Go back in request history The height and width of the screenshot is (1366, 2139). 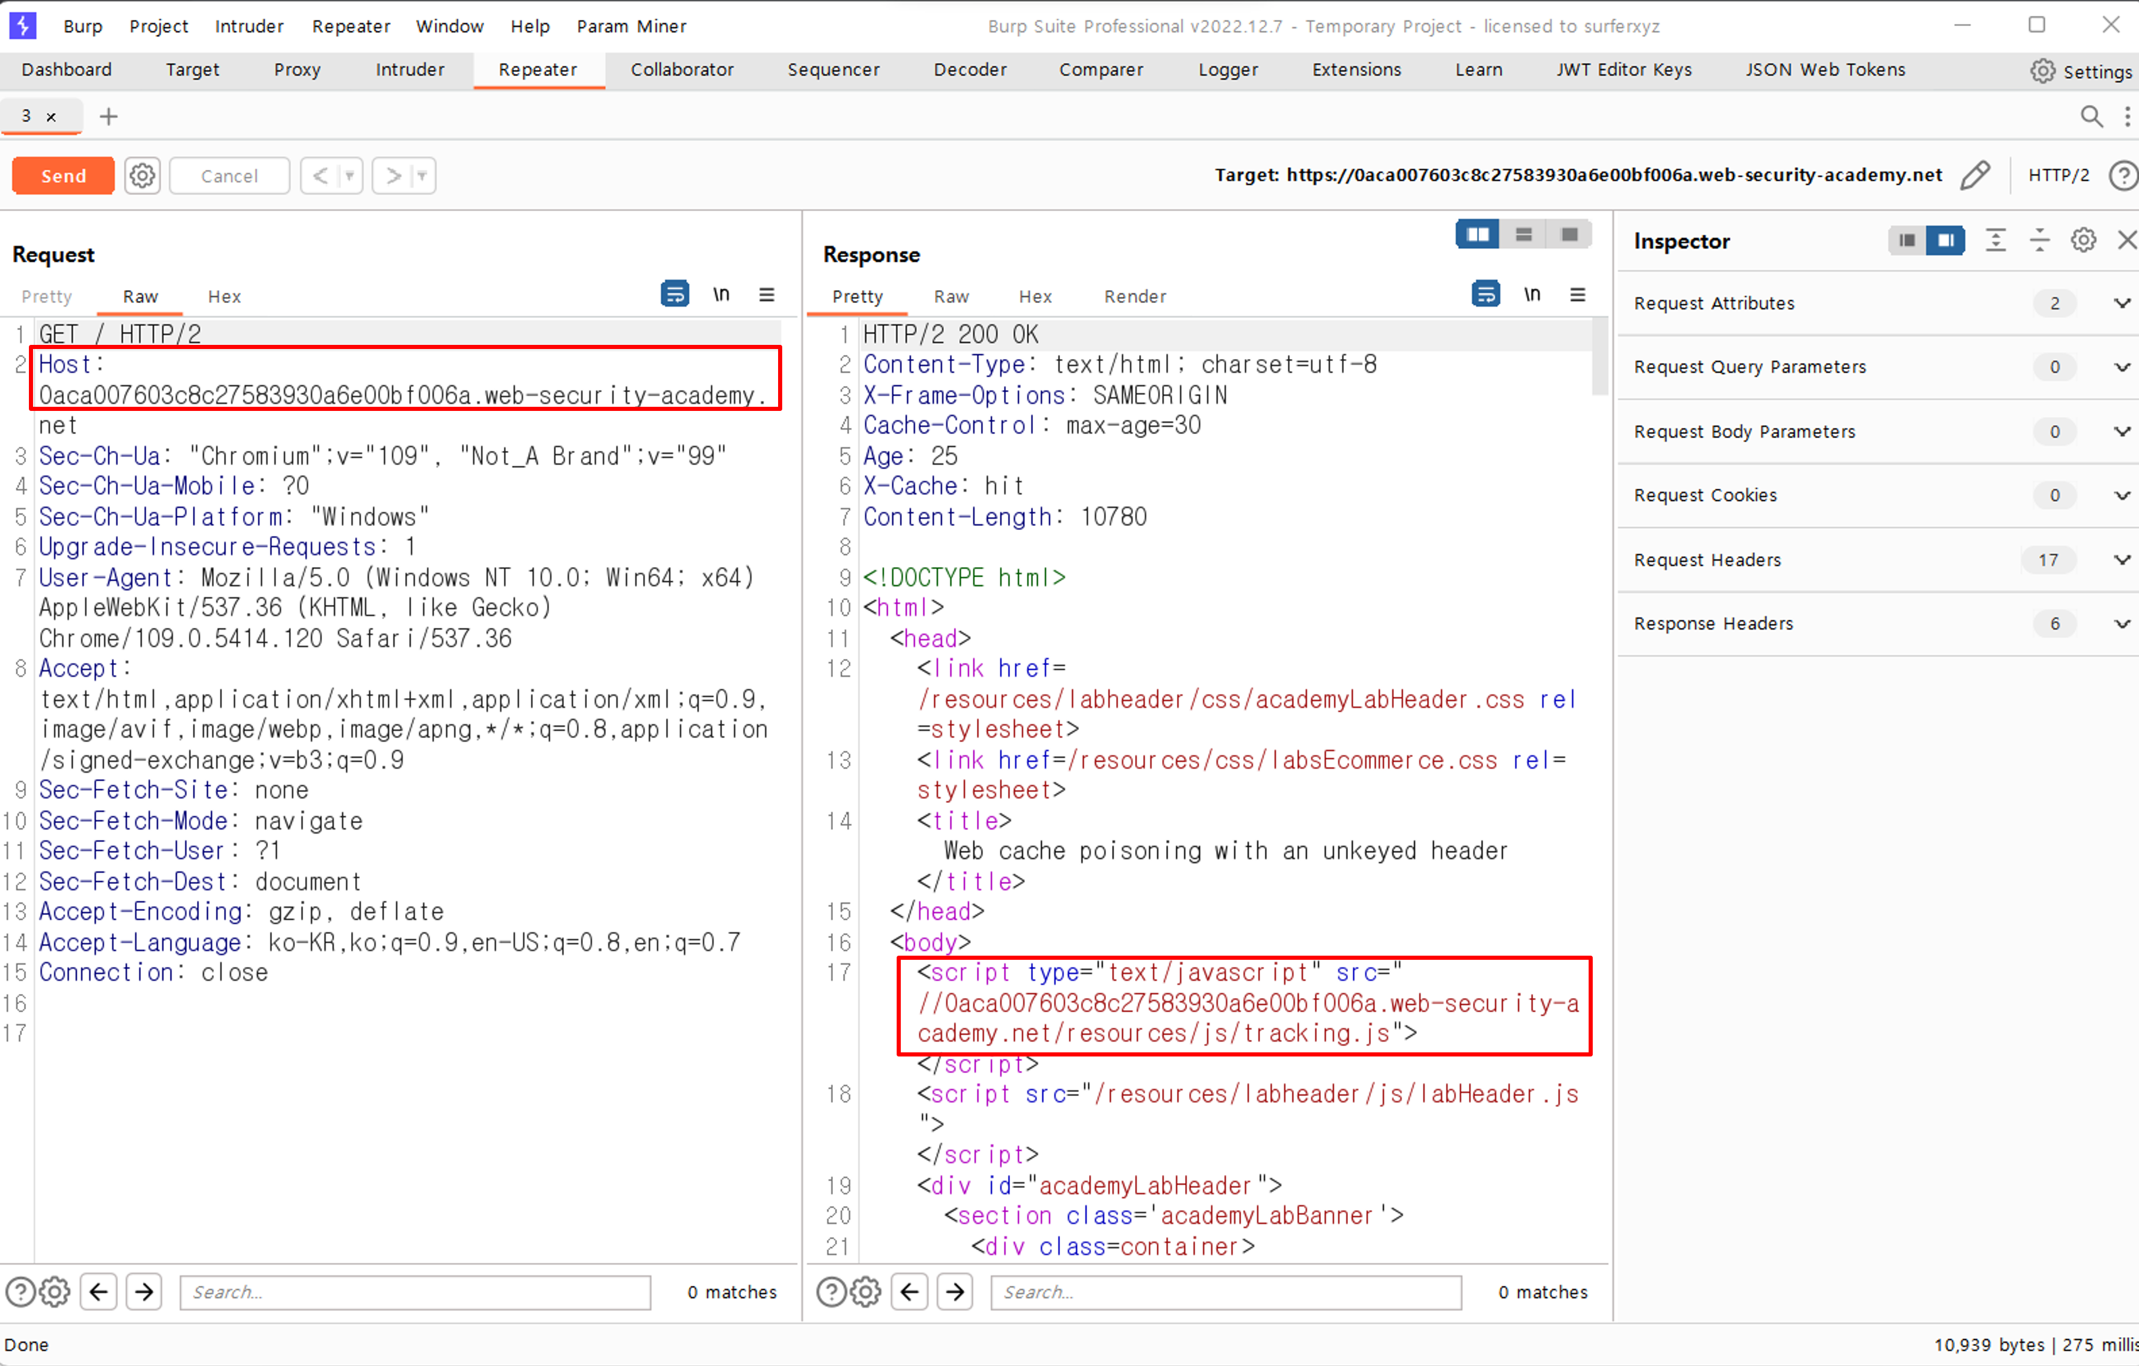point(321,176)
